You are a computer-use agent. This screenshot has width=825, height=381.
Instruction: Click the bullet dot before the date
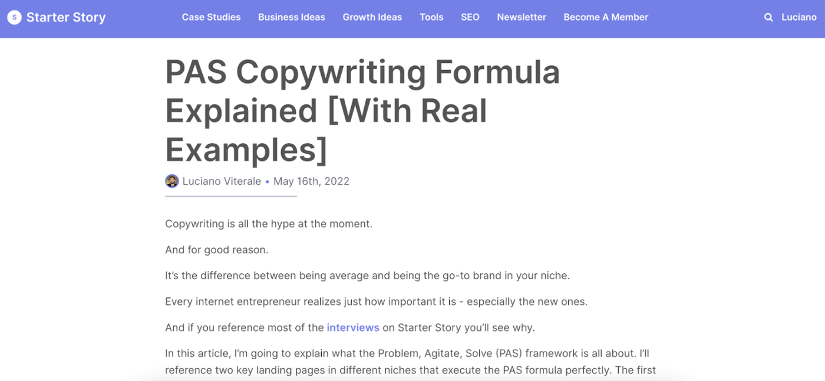(x=267, y=182)
